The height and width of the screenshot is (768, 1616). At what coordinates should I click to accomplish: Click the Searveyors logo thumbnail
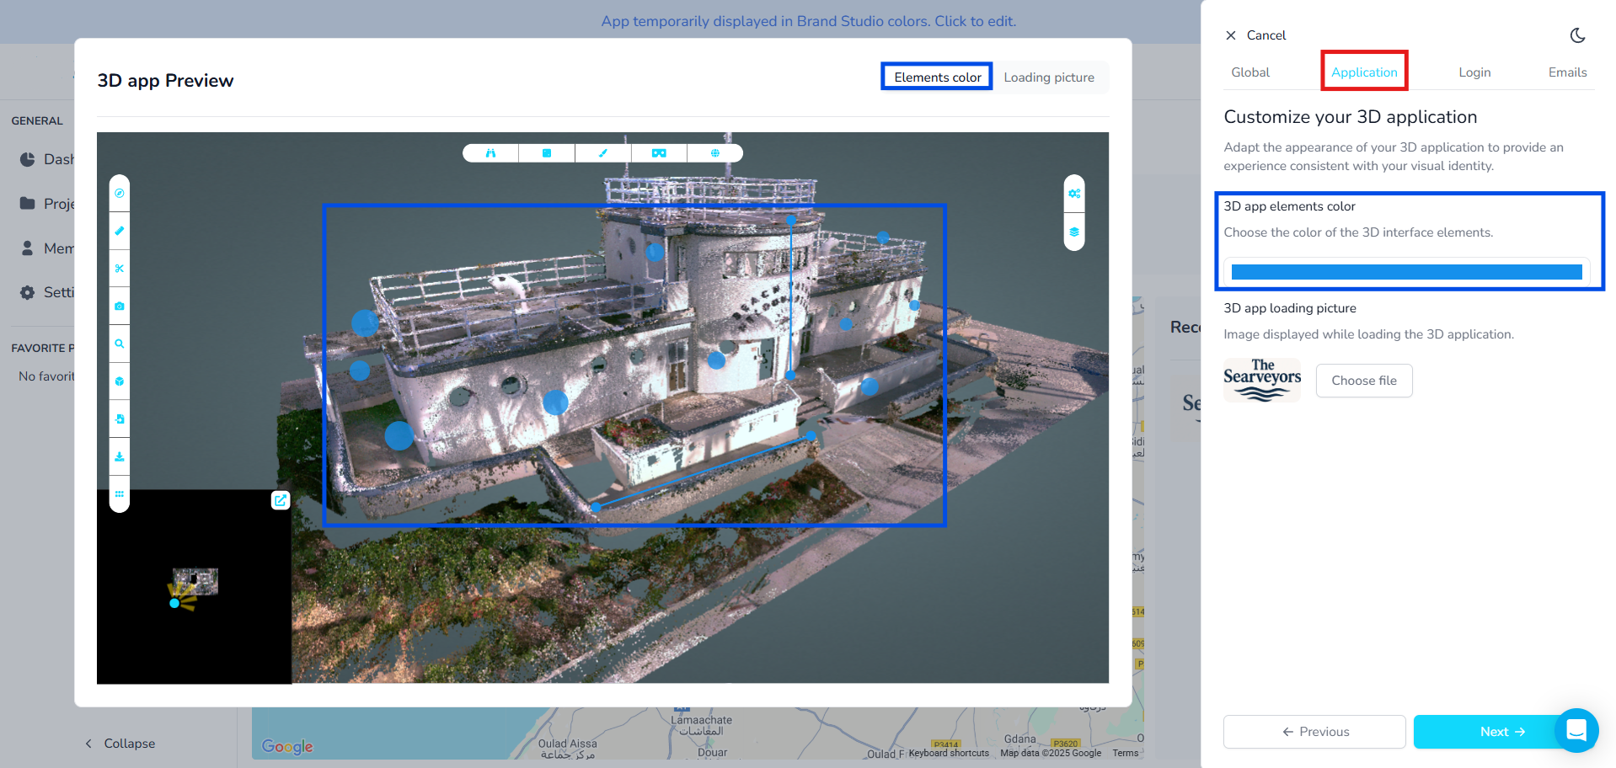coord(1261,381)
